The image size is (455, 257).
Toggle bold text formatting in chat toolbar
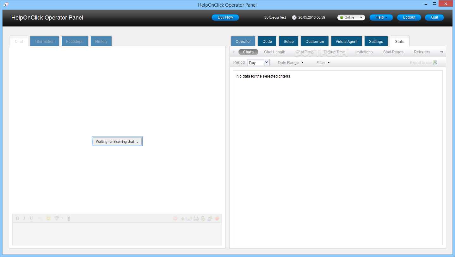coord(17,218)
